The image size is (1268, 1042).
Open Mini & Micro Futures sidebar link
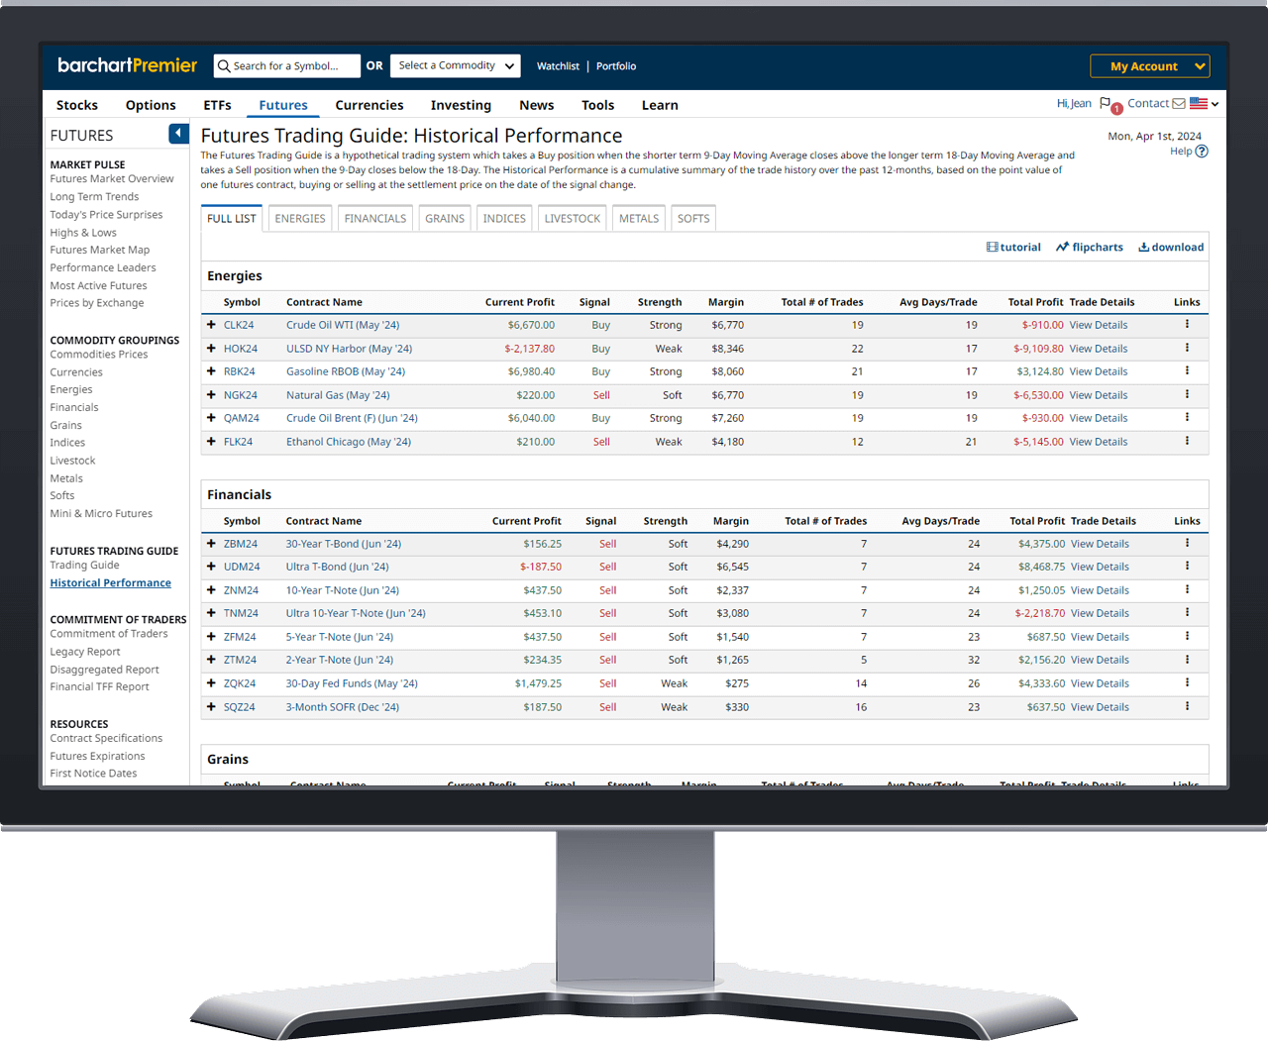[101, 514]
